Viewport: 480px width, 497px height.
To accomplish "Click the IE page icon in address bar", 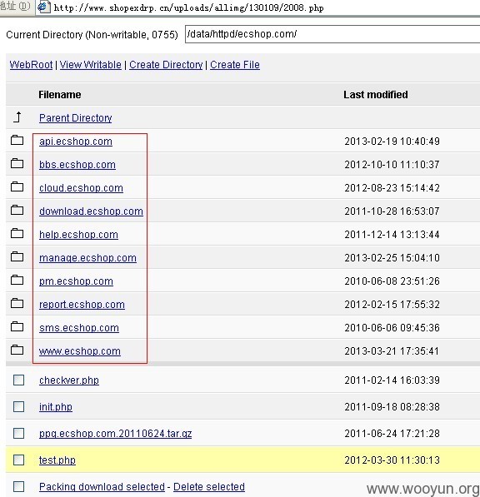I will [44, 7].
